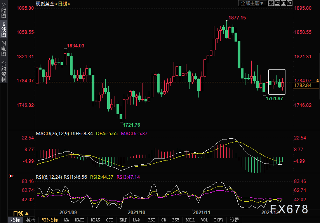The height and width of the screenshot is (223, 320).
Task: Click the 1877.15 high price marker
Action: pyautogui.click(x=237, y=18)
